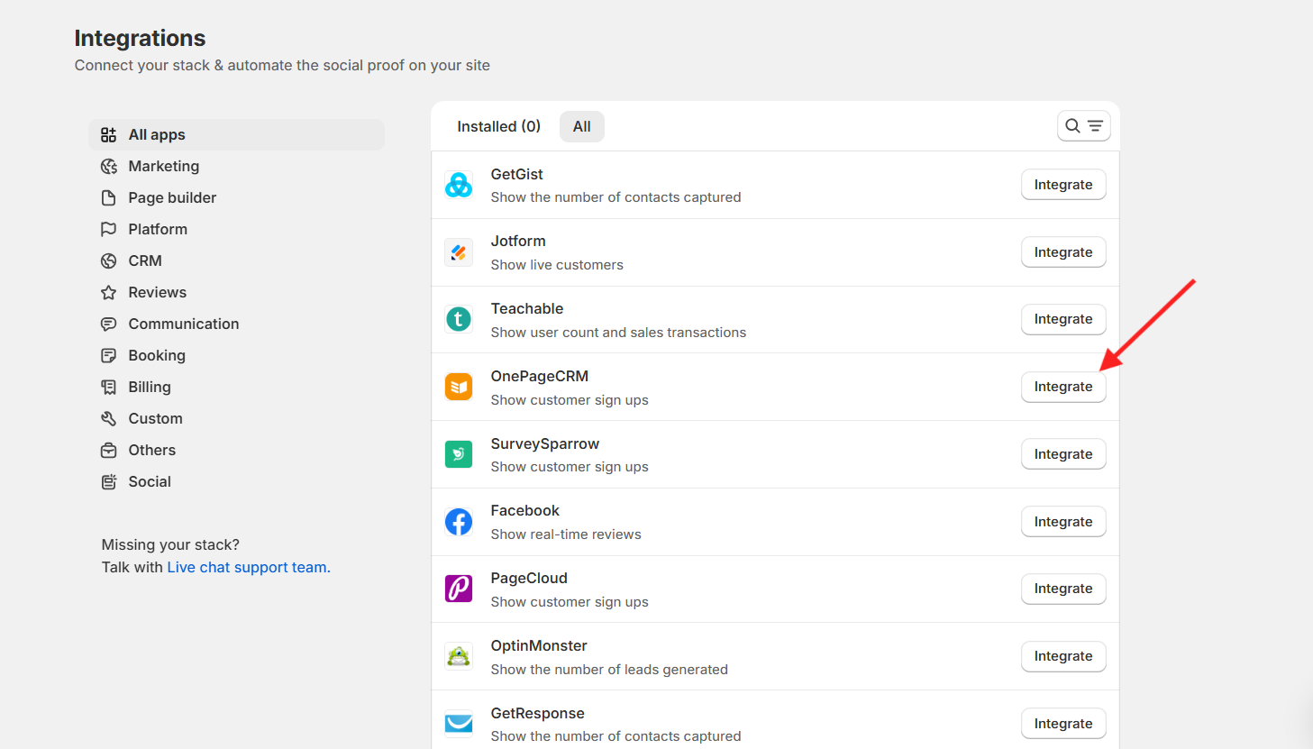1313x749 pixels.
Task: Open the Platform category
Action: point(237,230)
